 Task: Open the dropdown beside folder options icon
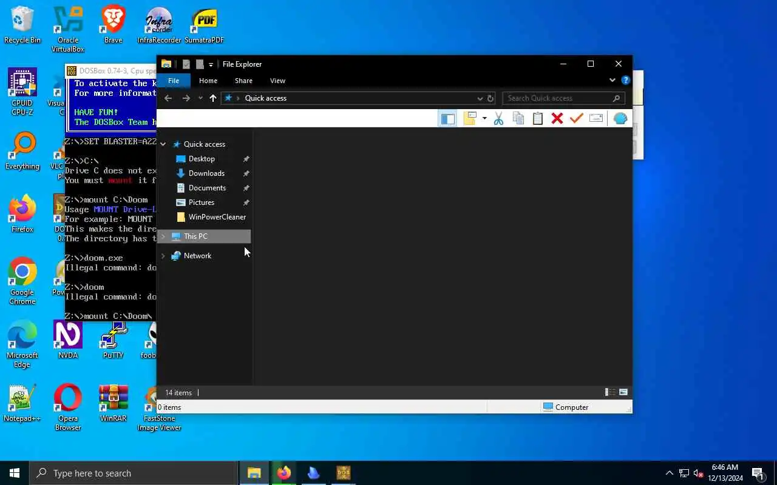484,119
